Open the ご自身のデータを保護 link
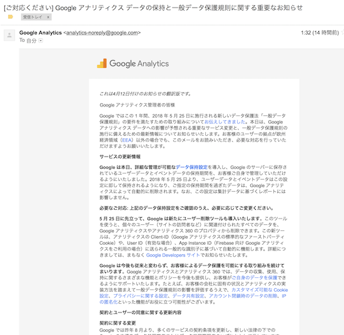Viewport: 344px width, 335px height. [255, 277]
